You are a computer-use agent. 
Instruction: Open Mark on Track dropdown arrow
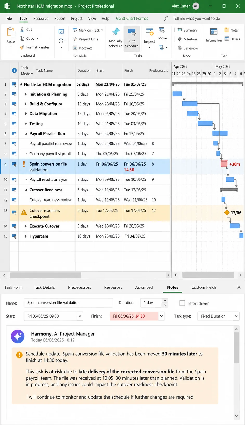click(x=102, y=30)
